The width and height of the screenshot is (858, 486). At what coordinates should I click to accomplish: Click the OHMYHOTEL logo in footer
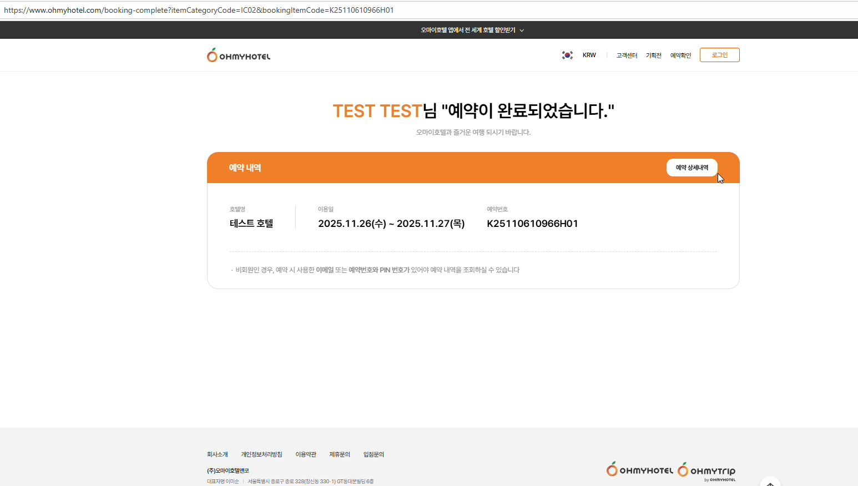(640, 470)
